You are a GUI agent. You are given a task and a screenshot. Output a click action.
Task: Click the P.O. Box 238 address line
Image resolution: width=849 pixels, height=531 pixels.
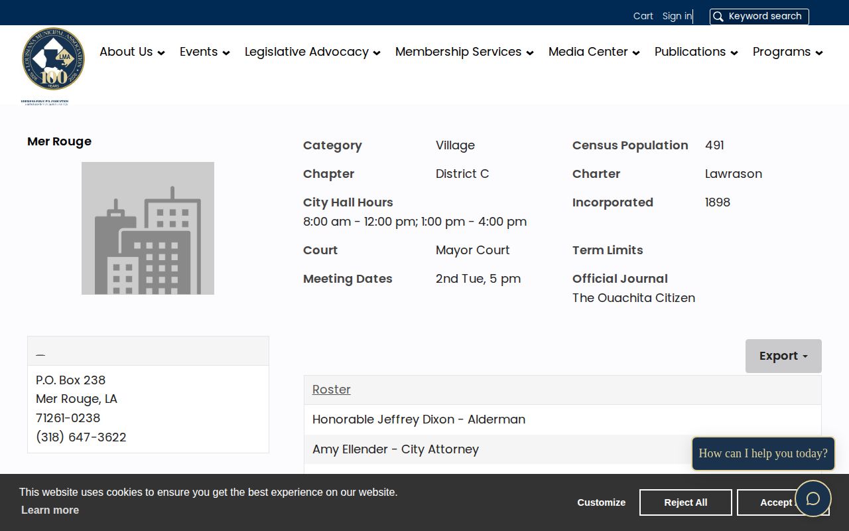tap(71, 380)
